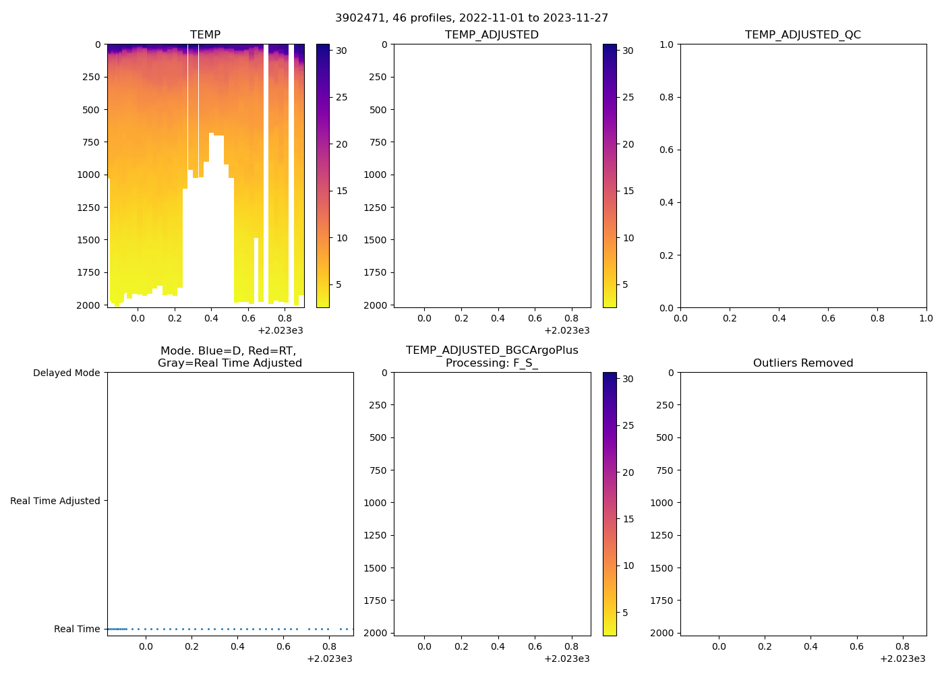Click the empty TEMP_ADJUSTED_QC plot area
The width and height of the screenshot is (944, 674).
pos(802,175)
